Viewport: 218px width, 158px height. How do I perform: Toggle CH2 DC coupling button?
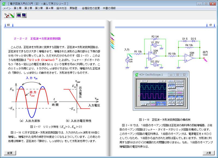point(180,104)
